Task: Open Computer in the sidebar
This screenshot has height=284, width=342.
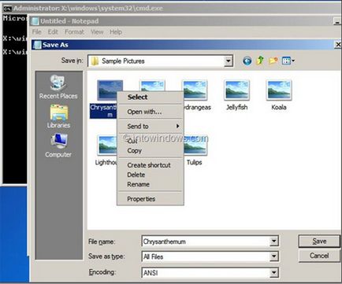Action: pyautogui.click(x=58, y=146)
